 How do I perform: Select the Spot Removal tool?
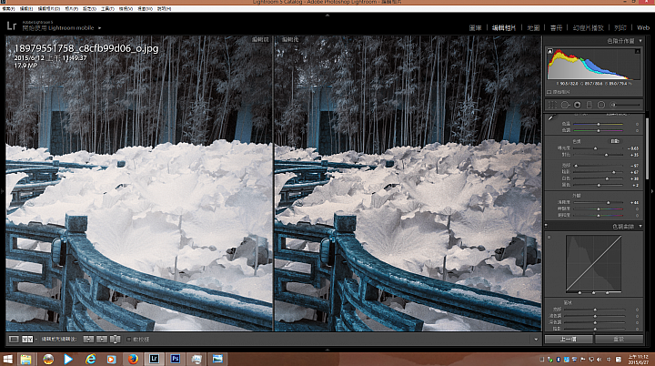tap(565, 105)
